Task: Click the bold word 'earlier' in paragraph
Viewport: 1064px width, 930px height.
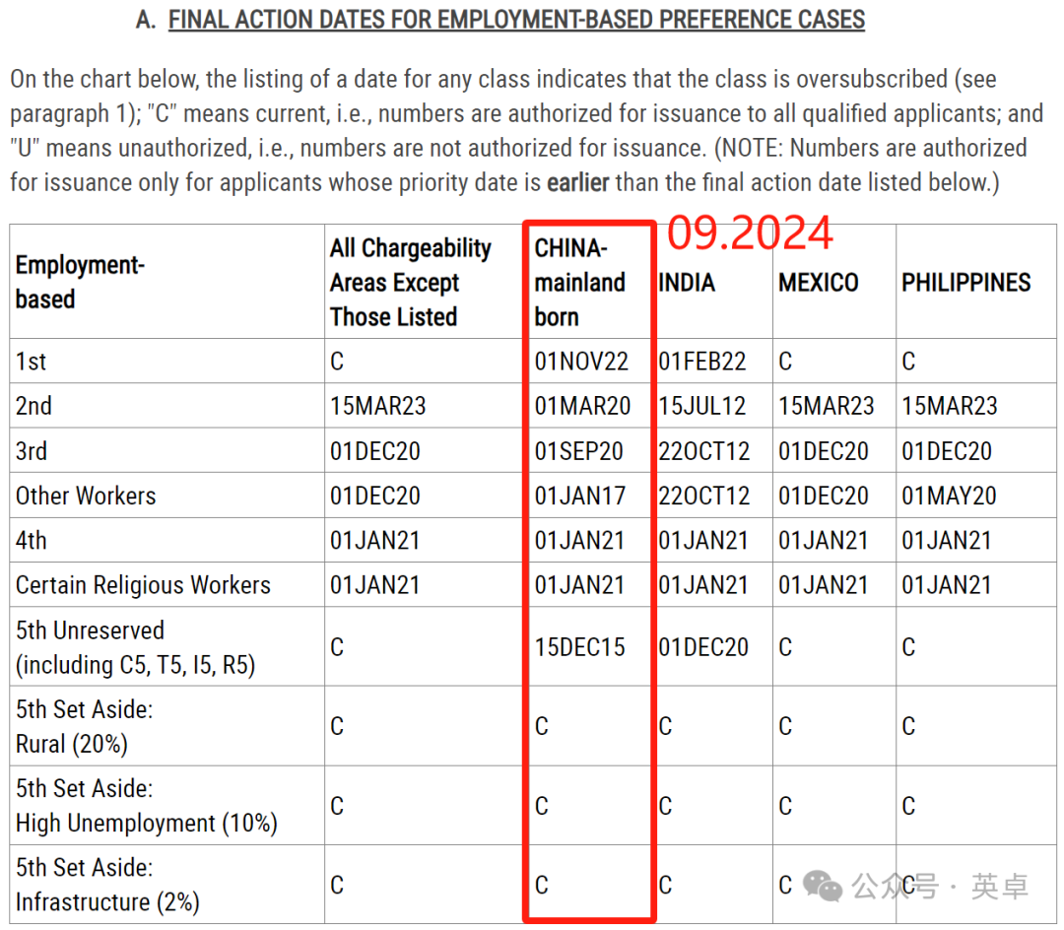Action: click(578, 182)
